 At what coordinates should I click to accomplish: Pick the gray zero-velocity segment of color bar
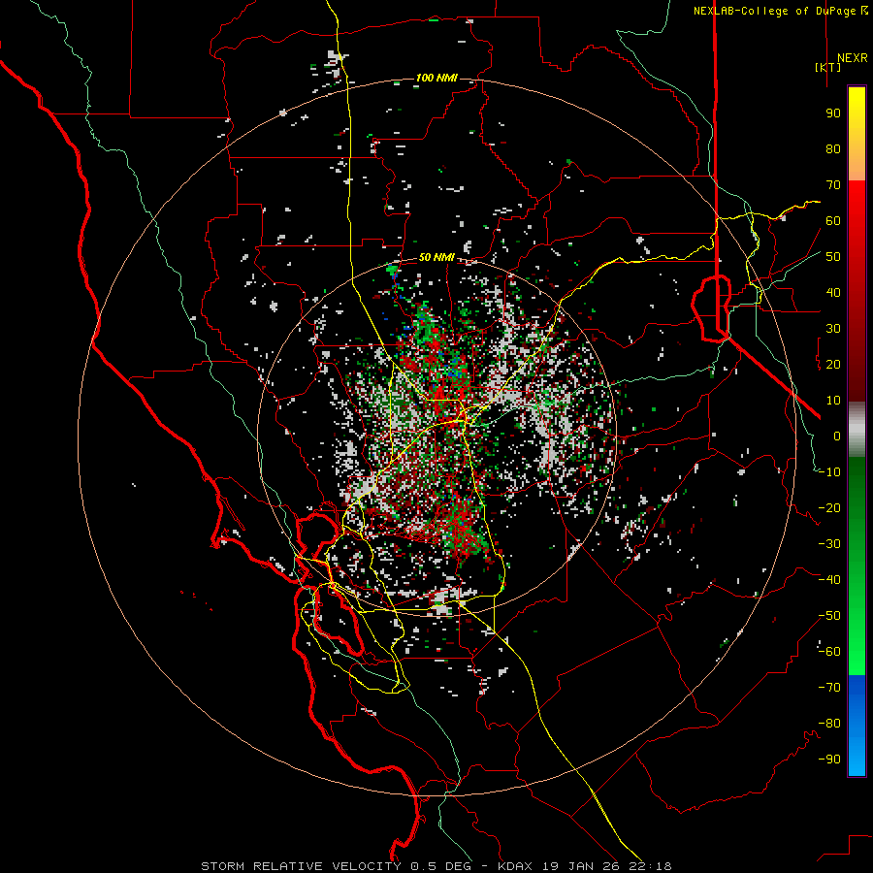(x=857, y=429)
